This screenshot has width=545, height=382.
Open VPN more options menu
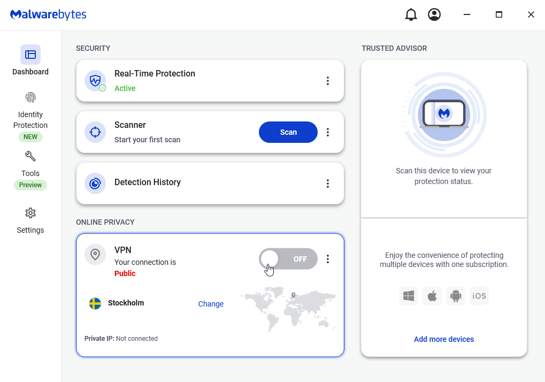328,259
